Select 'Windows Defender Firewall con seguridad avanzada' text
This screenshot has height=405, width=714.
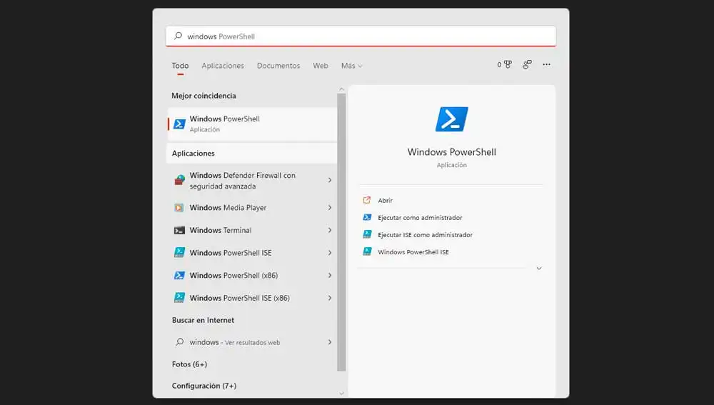coord(242,181)
